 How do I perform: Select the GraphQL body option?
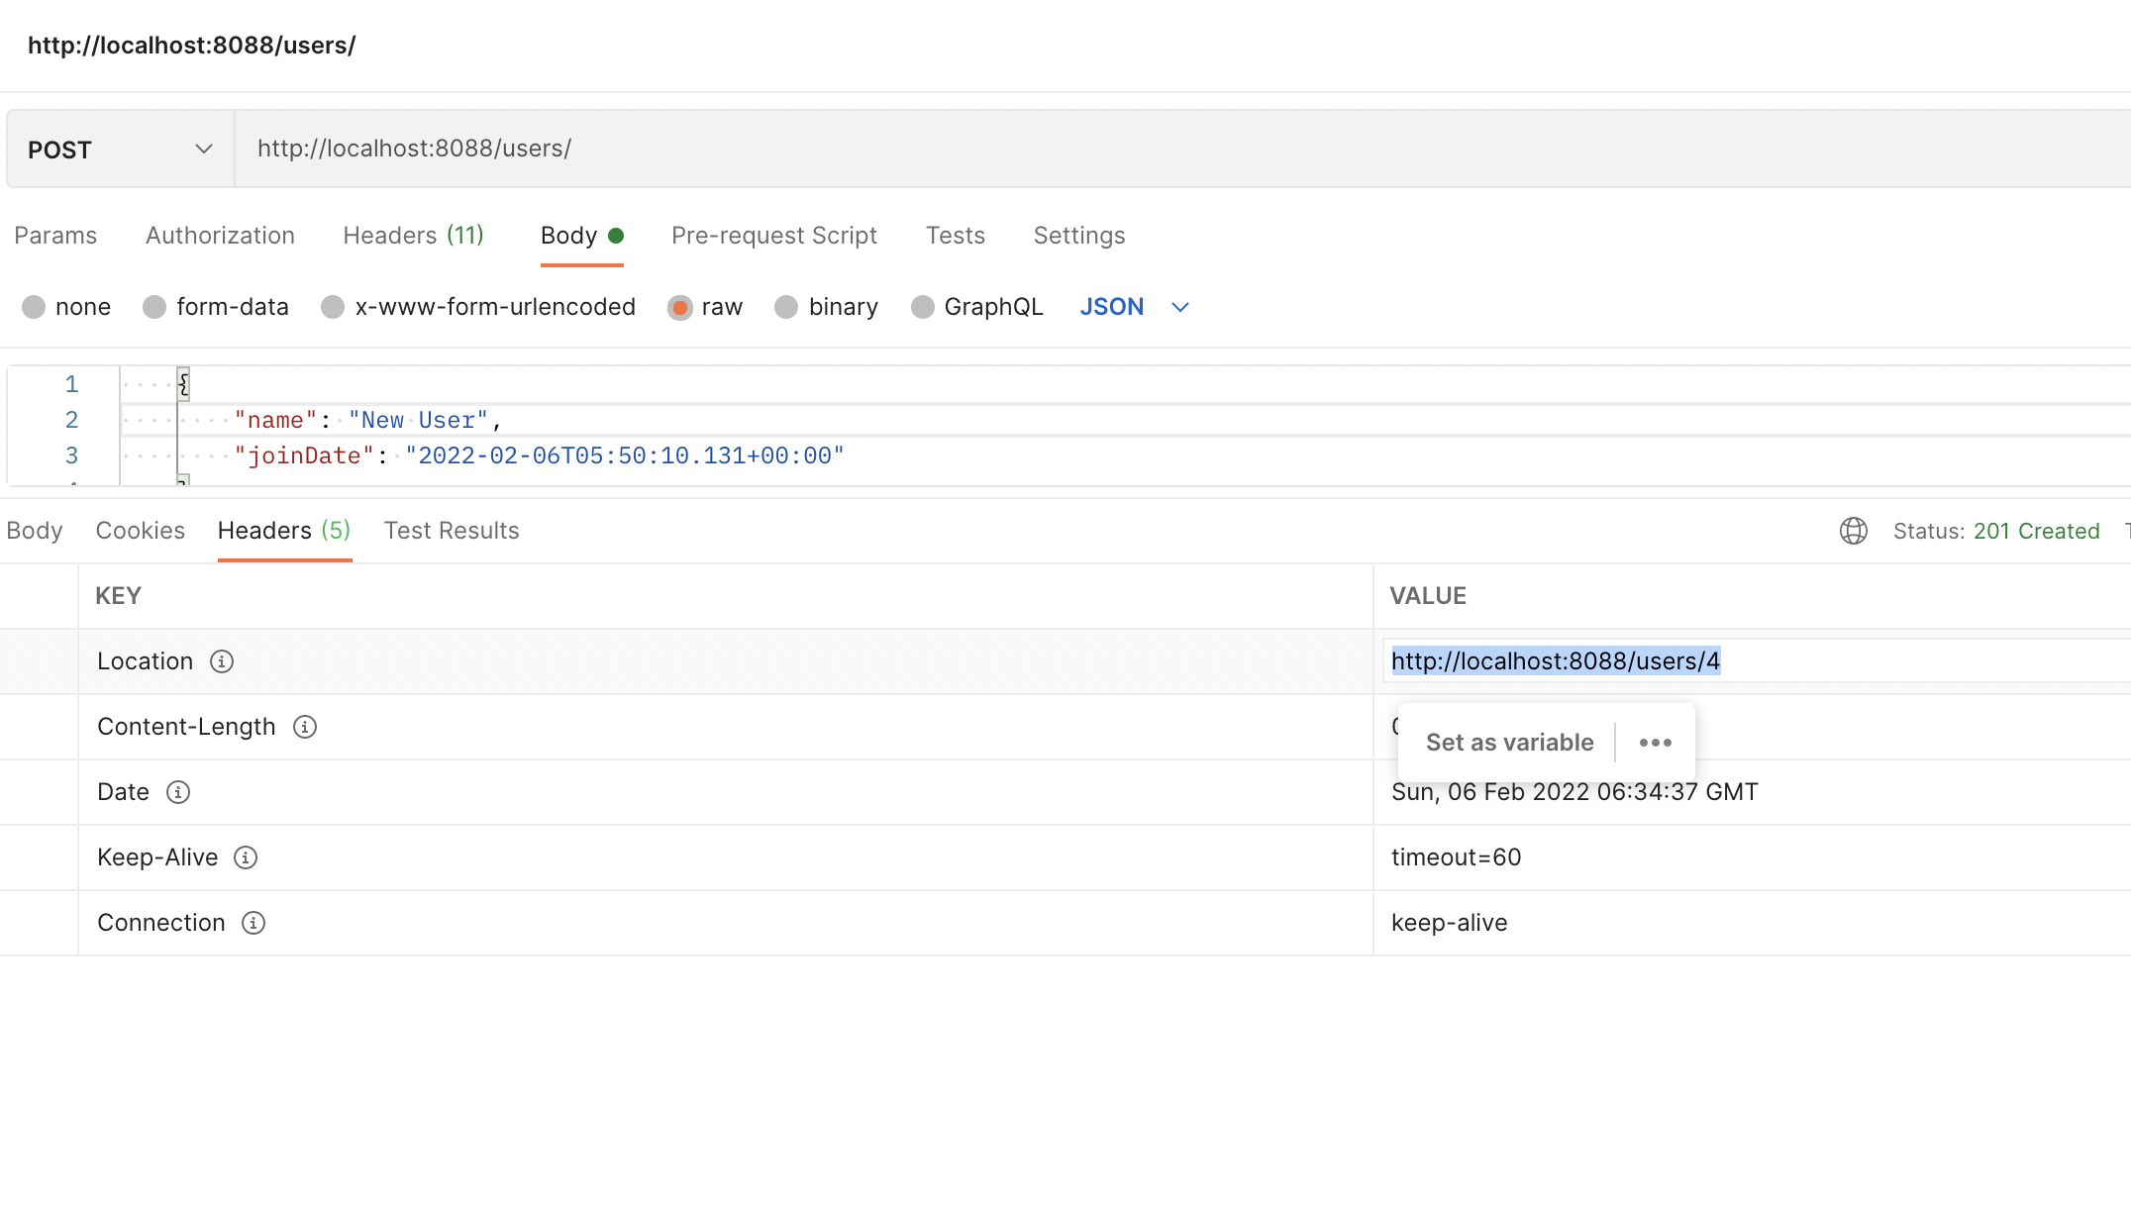[923, 307]
